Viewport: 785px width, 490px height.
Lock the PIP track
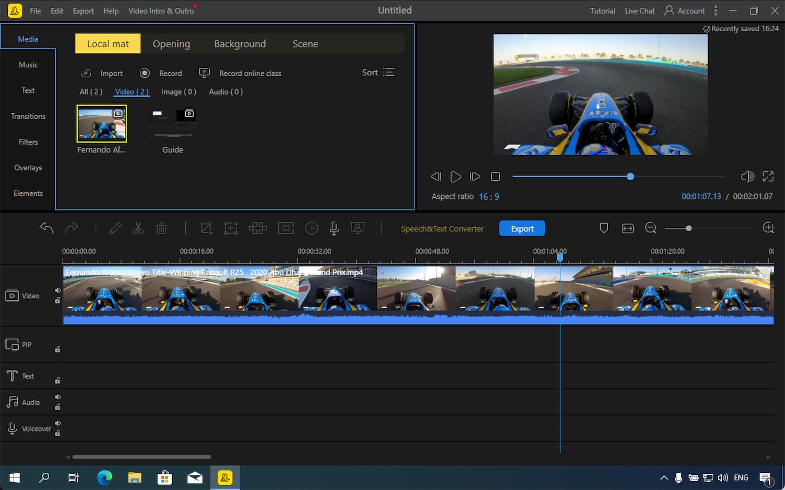coord(58,349)
